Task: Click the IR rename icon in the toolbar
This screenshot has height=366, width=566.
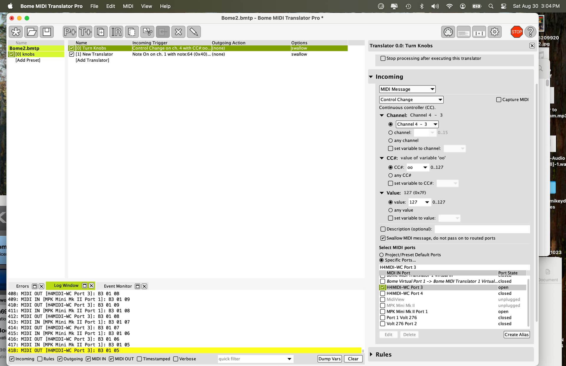Action: click(116, 32)
